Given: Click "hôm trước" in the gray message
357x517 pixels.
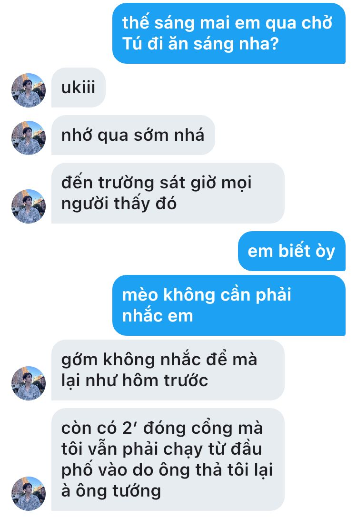Looking at the screenshot, I should pos(165,380).
